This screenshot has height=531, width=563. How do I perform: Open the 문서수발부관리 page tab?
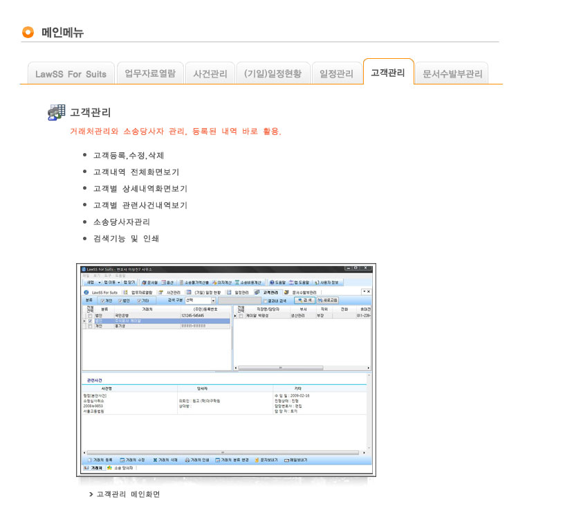(452, 73)
